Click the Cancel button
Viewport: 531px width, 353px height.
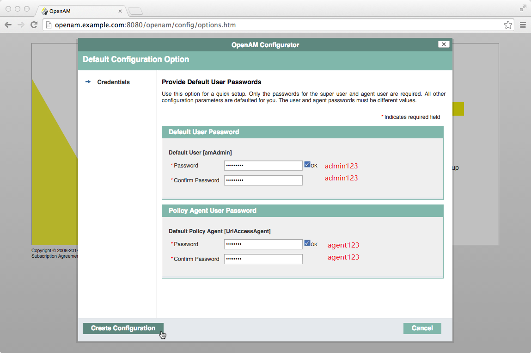pyautogui.click(x=422, y=328)
